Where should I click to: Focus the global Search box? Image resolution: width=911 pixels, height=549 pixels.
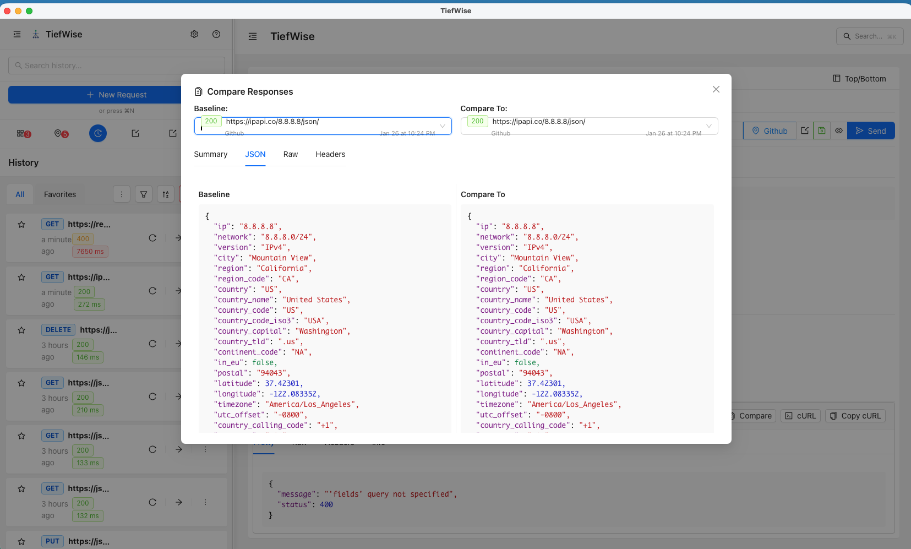[x=870, y=36]
